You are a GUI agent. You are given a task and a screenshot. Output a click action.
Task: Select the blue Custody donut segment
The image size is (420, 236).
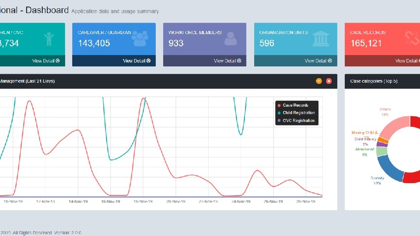[x=389, y=169]
